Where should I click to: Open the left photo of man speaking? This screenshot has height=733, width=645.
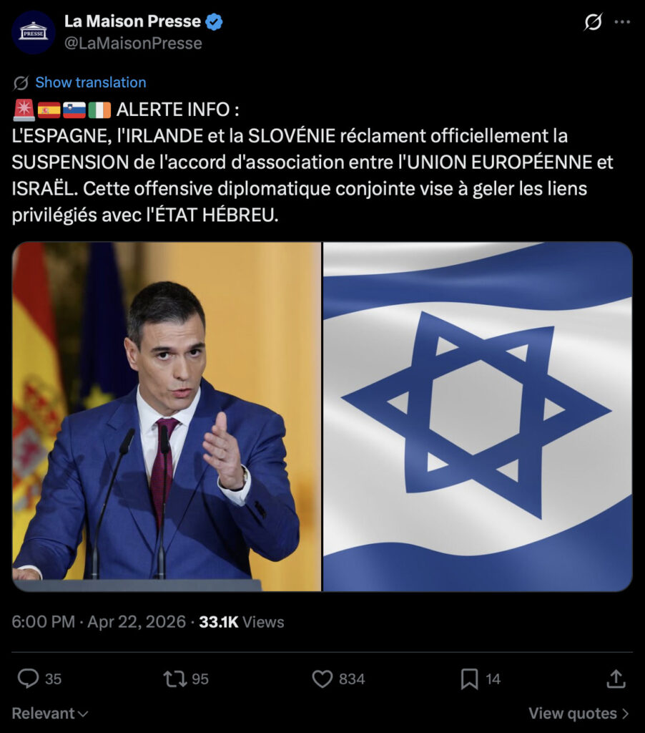coord(167,417)
